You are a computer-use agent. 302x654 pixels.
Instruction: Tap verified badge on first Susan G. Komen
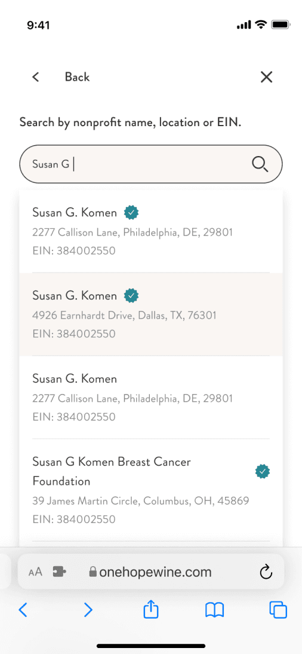[131, 213]
